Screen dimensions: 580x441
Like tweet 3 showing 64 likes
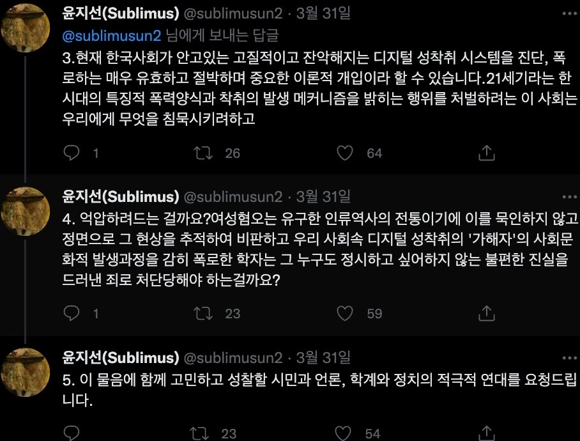pos(345,153)
